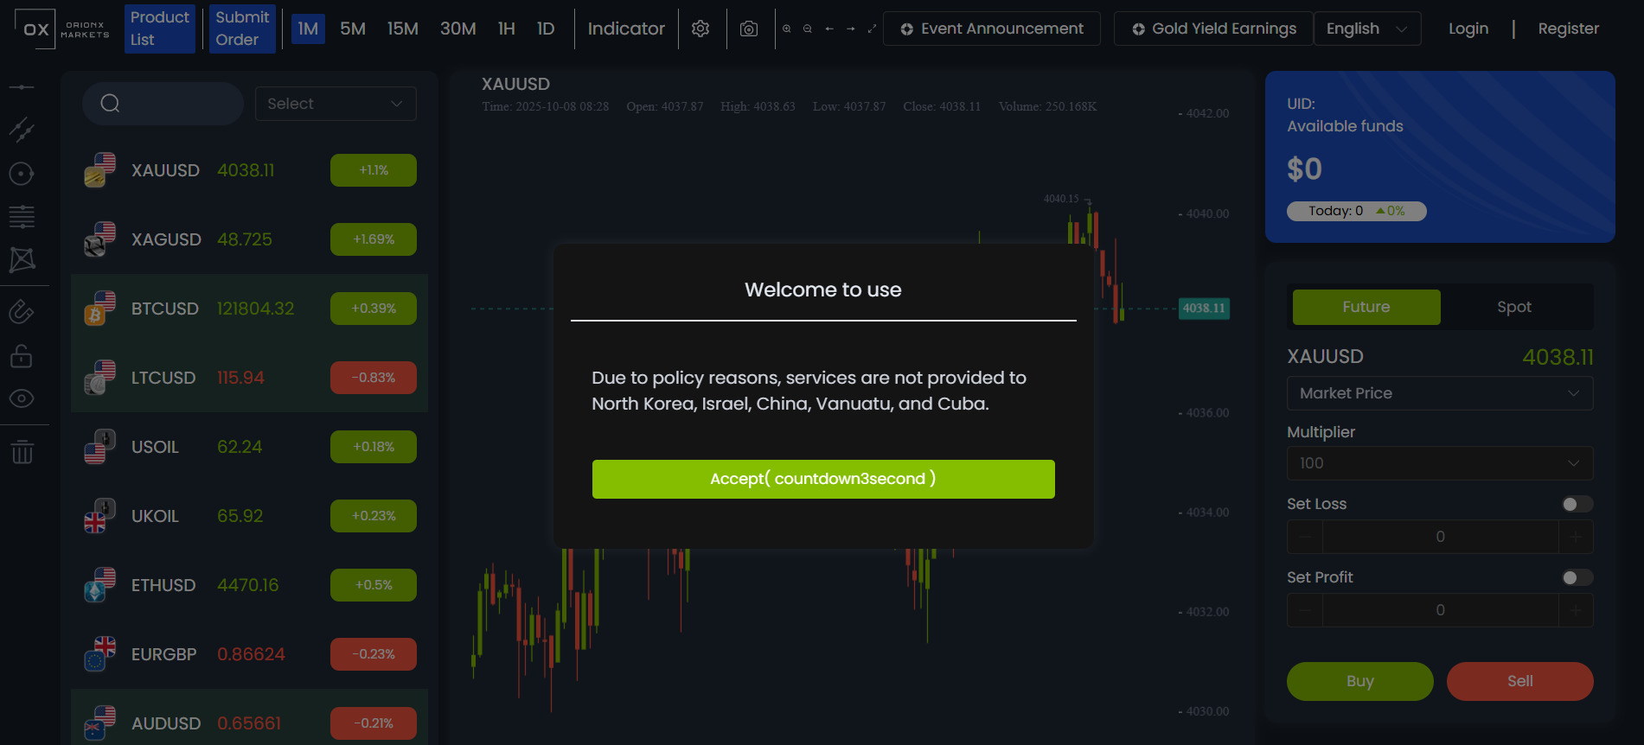Expand chart to fullscreen
This screenshot has height=745, width=1644.
872,29
